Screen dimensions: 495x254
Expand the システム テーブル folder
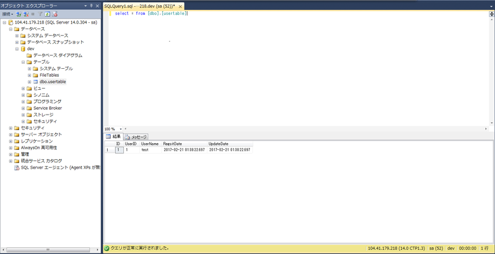tap(30, 69)
